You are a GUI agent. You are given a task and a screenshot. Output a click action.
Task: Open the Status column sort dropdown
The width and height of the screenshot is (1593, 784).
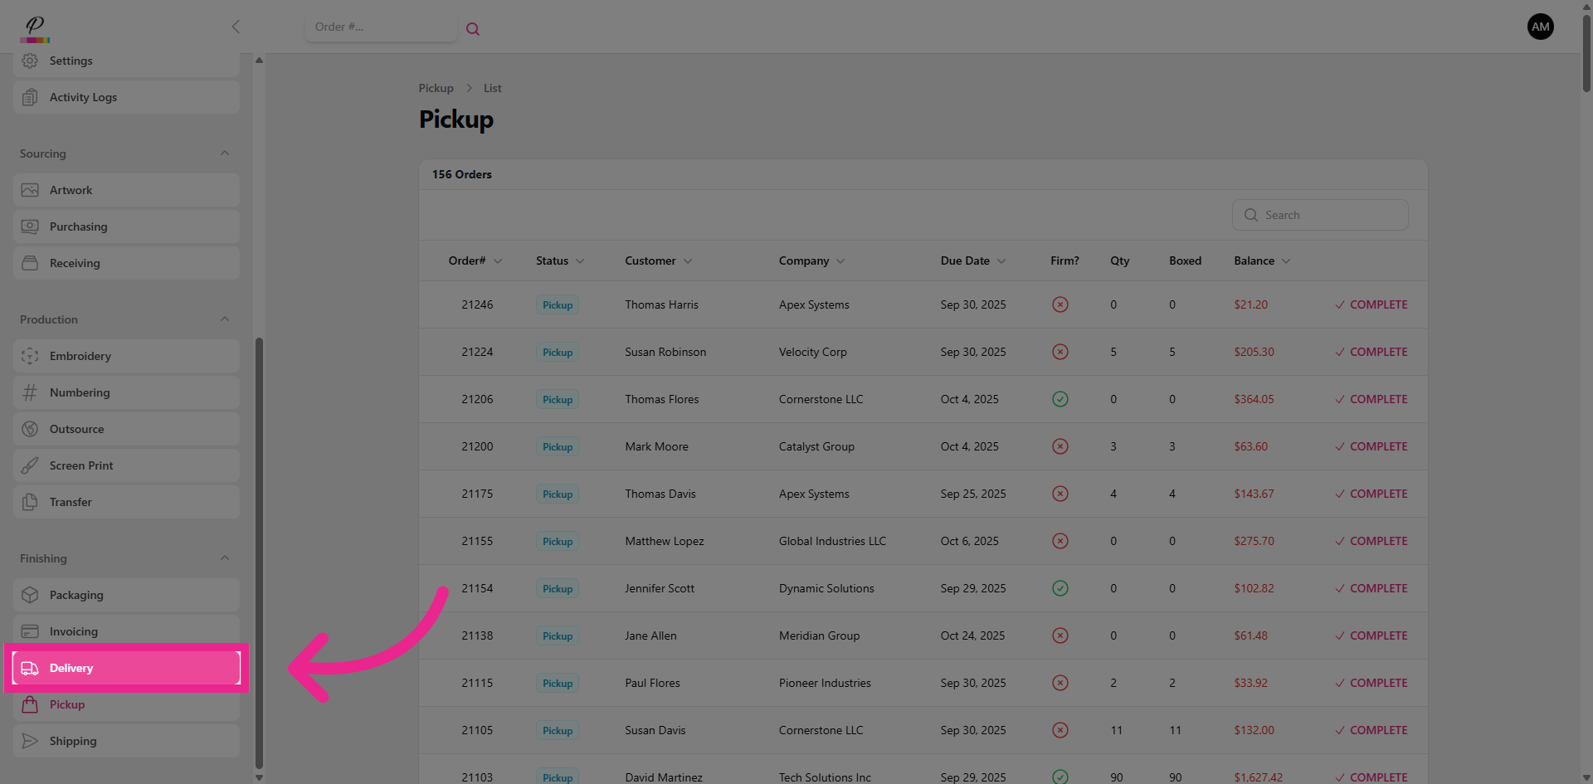[580, 261]
